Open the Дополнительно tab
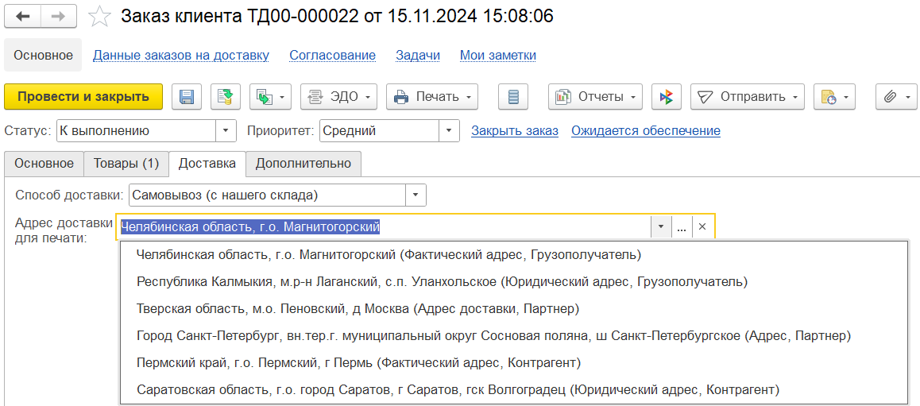 [303, 163]
